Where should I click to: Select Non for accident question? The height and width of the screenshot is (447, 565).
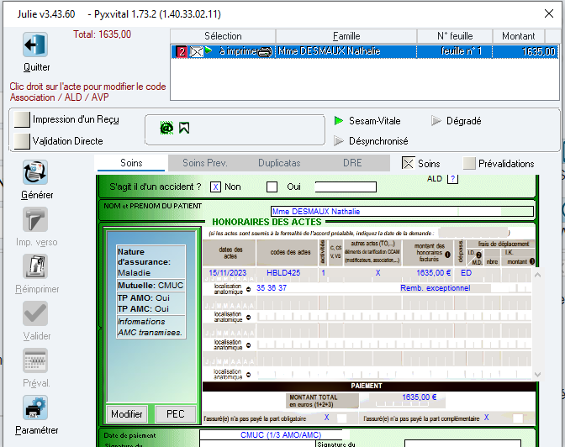(x=215, y=187)
